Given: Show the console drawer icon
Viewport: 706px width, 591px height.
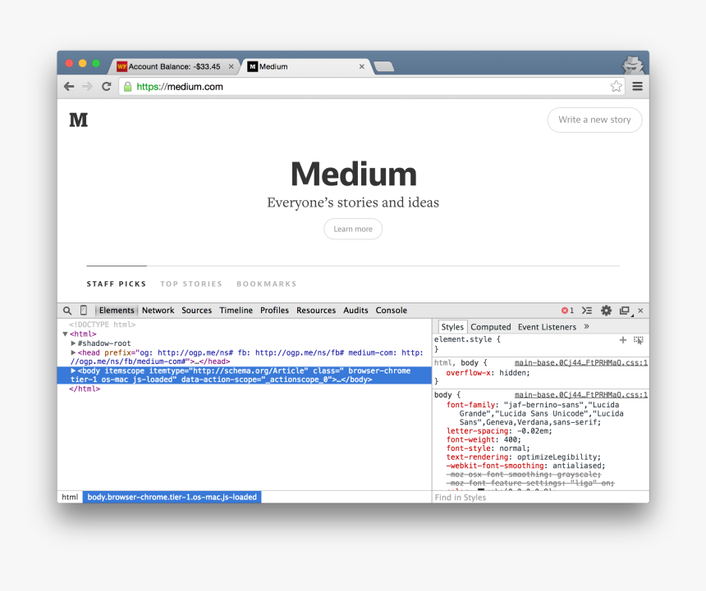Looking at the screenshot, I should click(587, 311).
